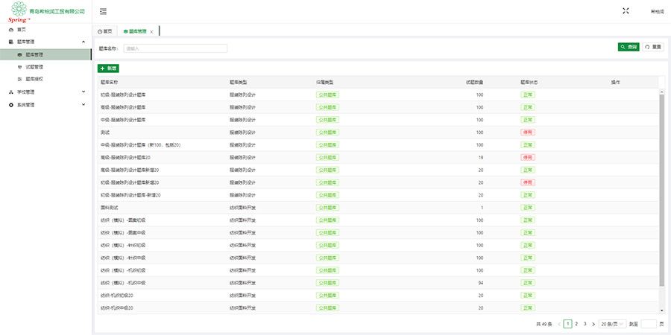Screen dimensions: 671x335
Task: Click the green 查询 search button
Action: point(629,47)
